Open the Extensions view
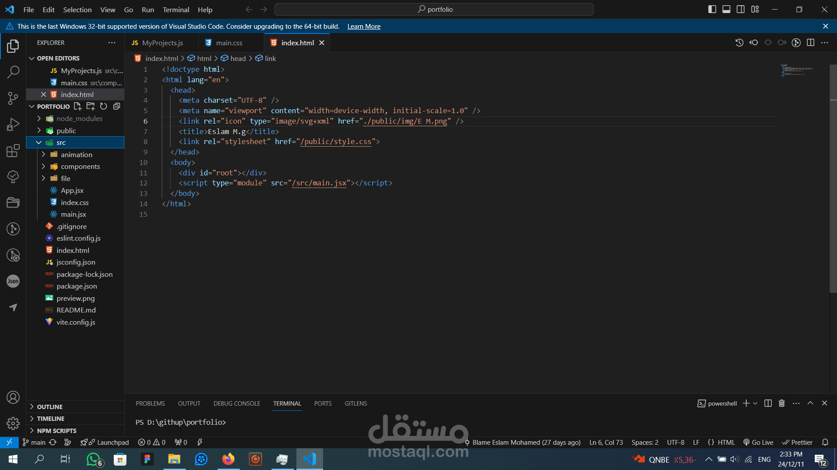 13,151
